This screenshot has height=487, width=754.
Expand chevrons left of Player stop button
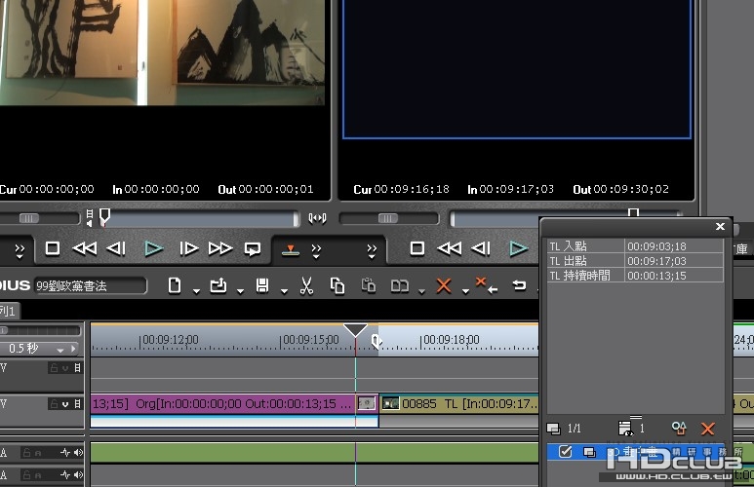[20, 250]
